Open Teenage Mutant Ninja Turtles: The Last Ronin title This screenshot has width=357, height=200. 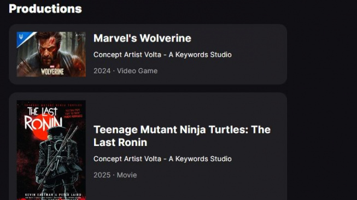point(182,136)
